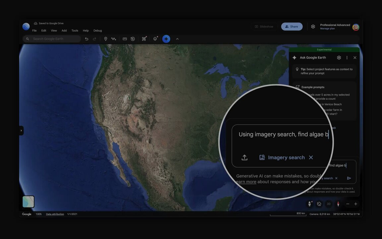The image size is (382, 239).
Task: Open the Add menu
Action: click(64, 31)
